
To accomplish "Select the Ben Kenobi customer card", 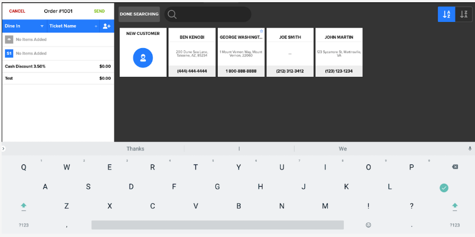I will point(192,53).
